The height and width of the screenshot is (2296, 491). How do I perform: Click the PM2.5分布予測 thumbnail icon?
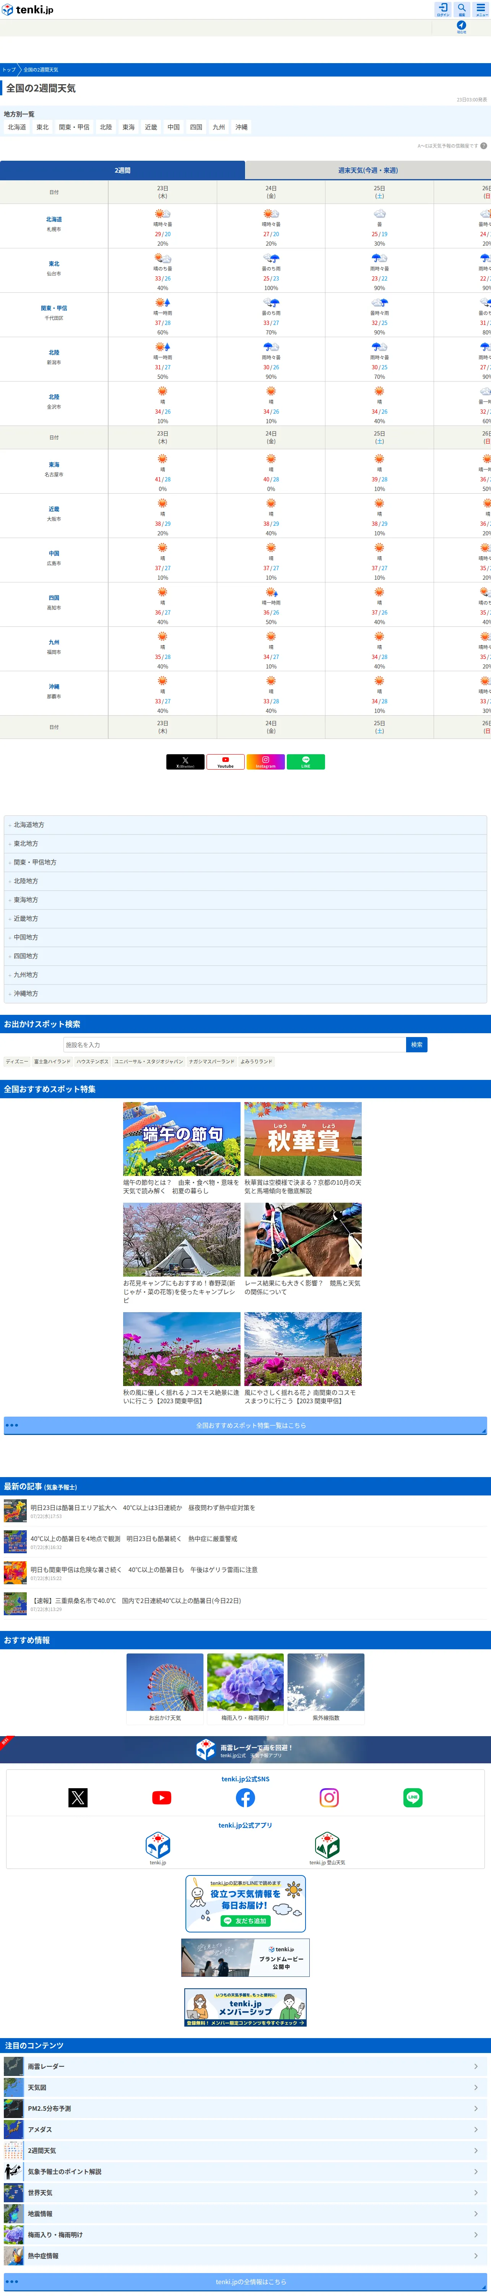(13, 2109)
